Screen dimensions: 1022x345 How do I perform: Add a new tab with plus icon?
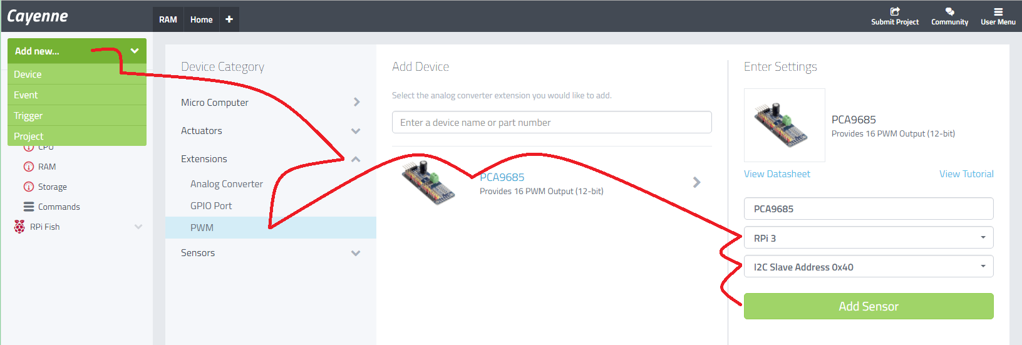(229, 19)
